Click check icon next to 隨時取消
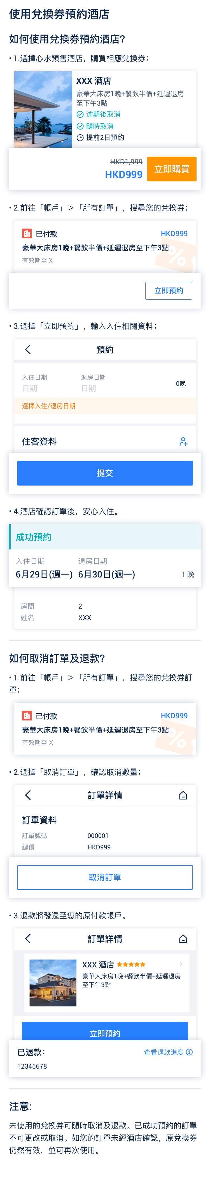This screenshot has width=210, height=1190. (x=80, y=126)
